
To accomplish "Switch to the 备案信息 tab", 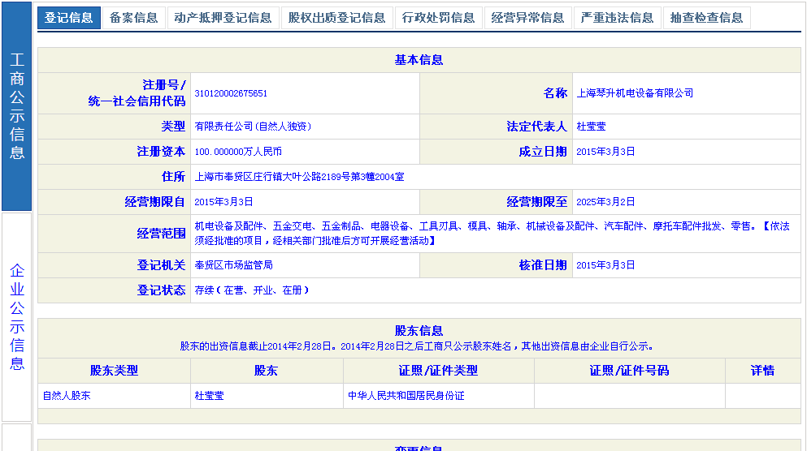I will point(134,18).
